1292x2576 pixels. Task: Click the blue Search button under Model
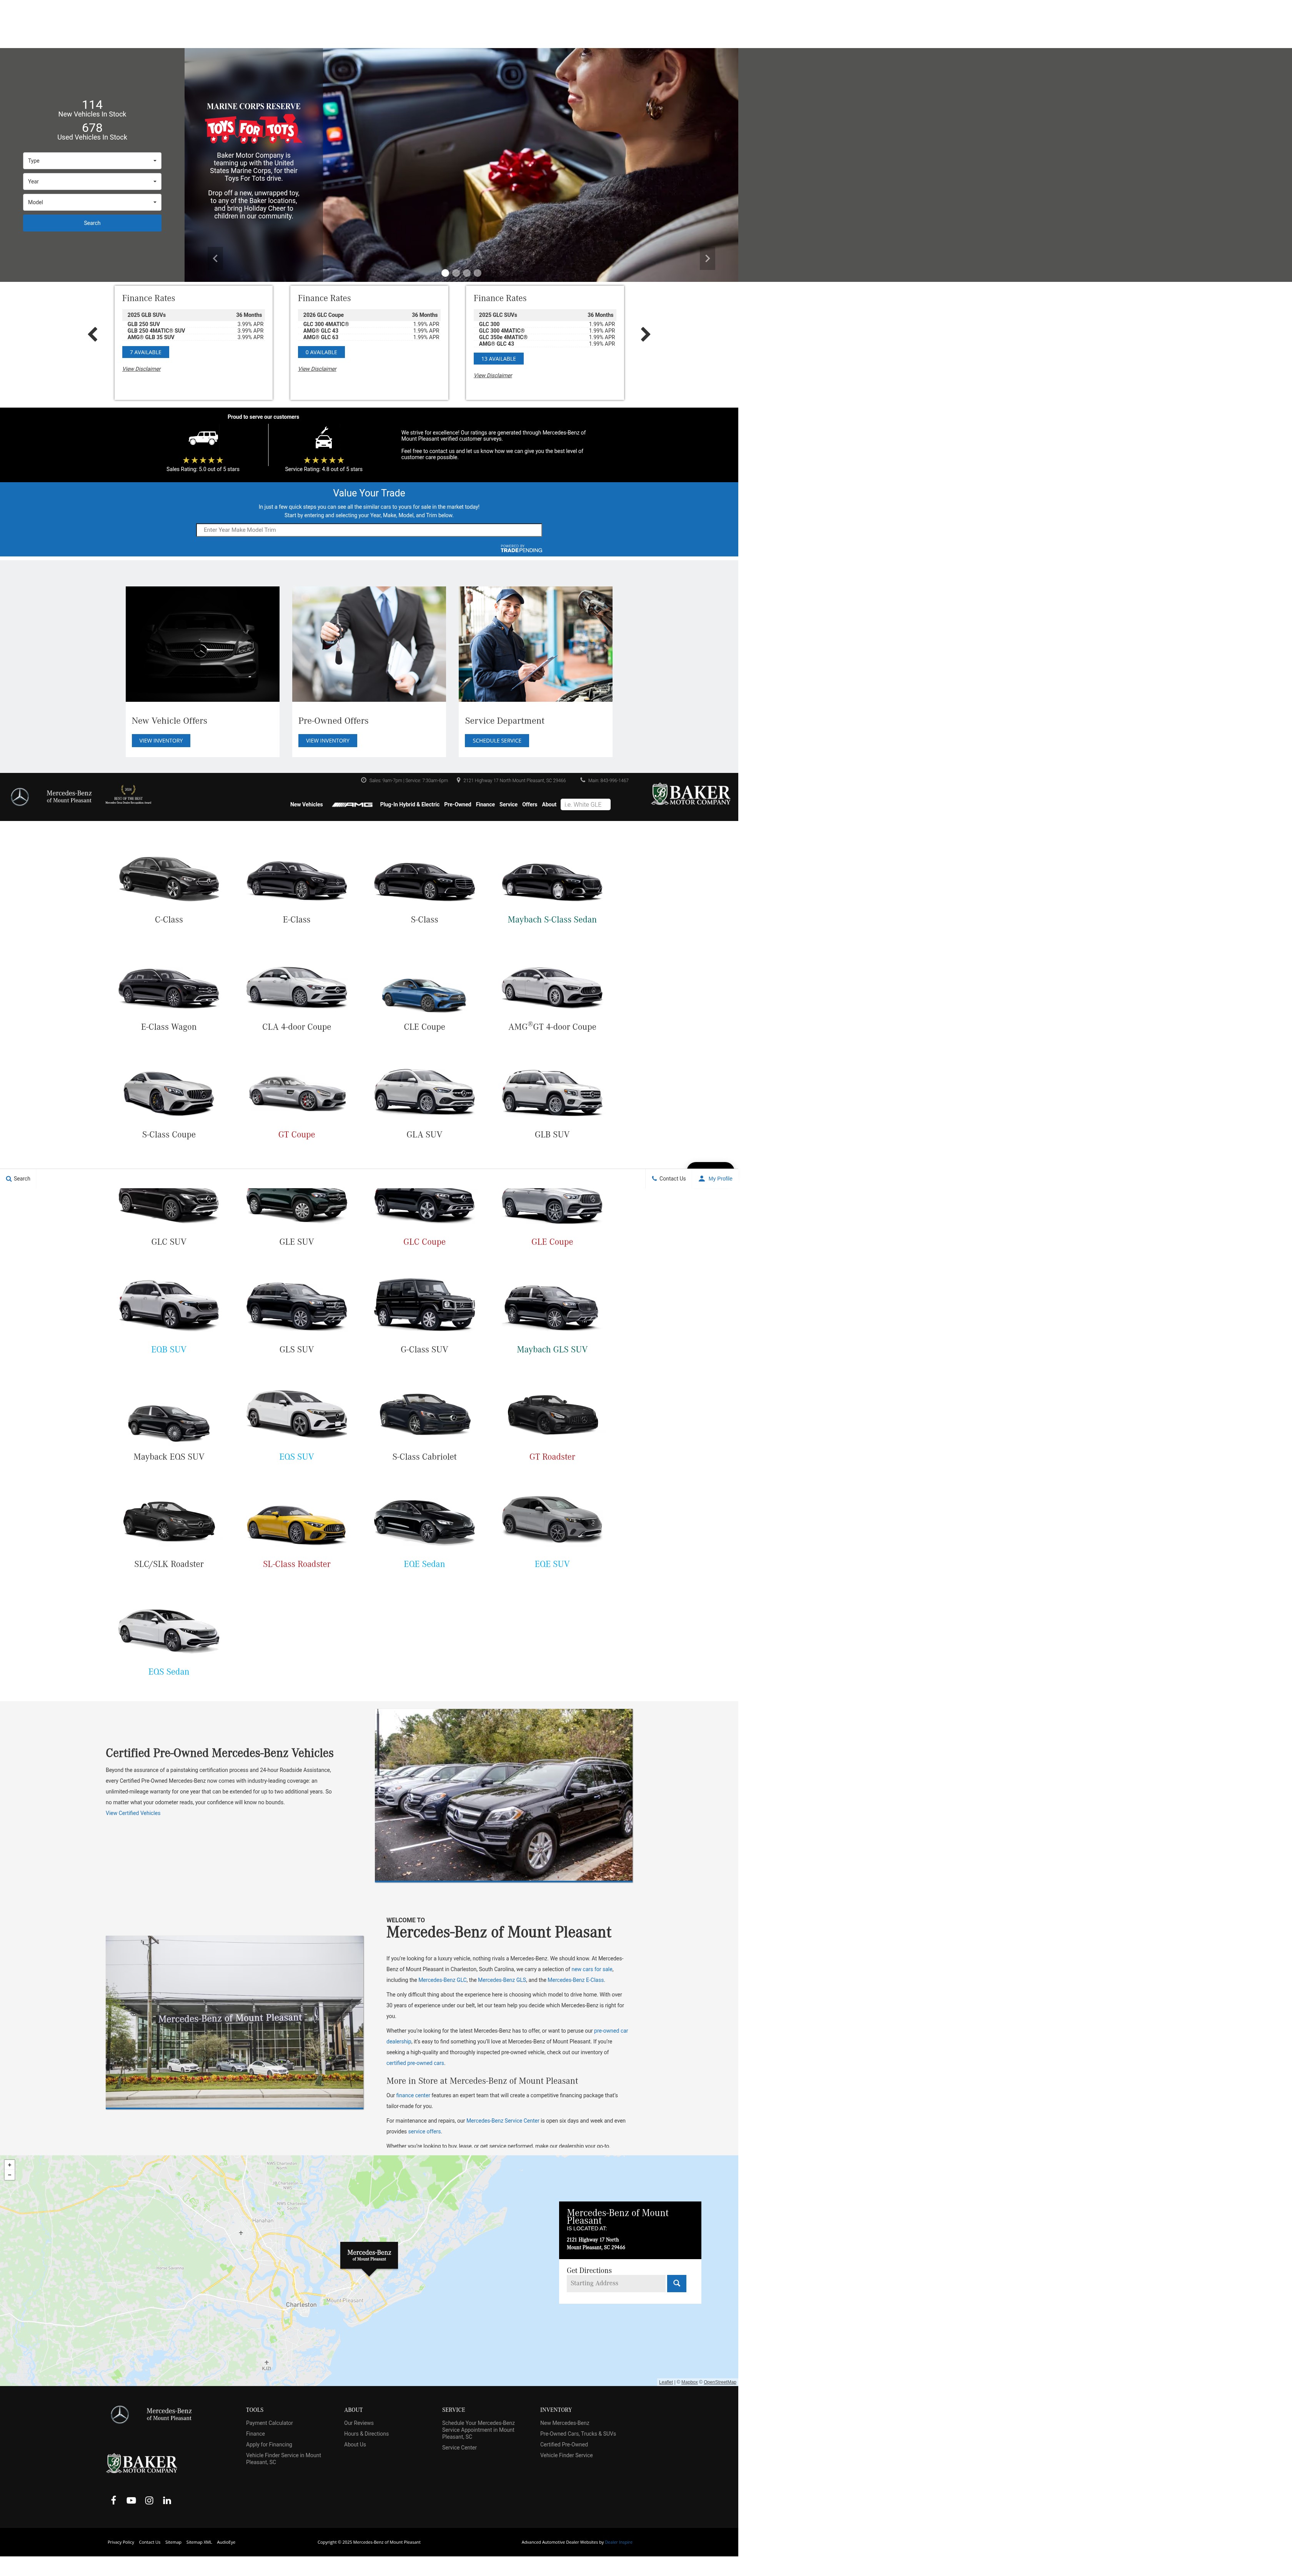(92, 223)
